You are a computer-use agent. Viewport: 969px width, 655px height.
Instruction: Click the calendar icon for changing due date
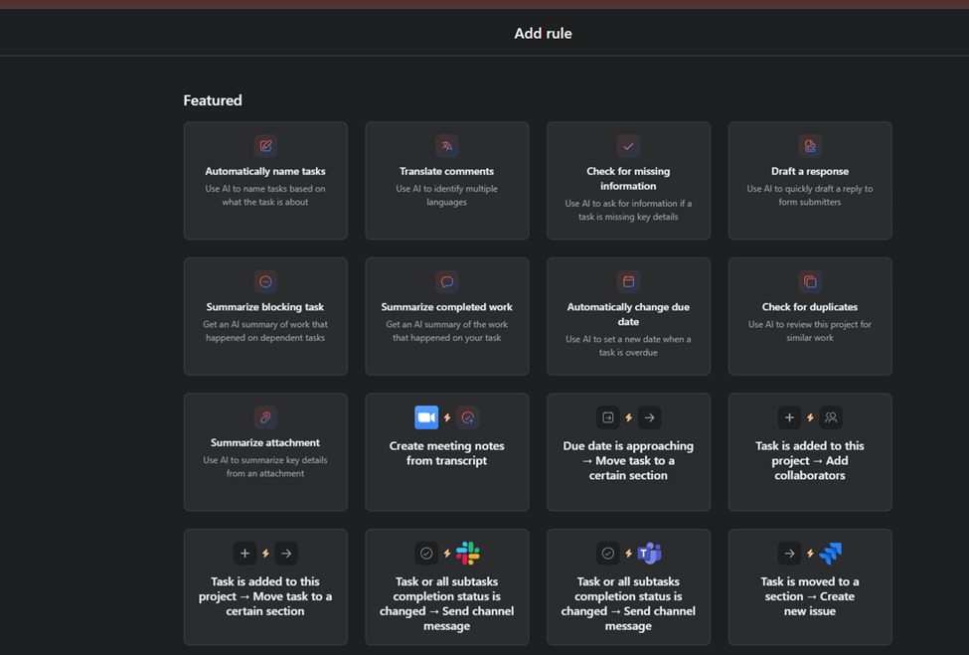(628, 282)
